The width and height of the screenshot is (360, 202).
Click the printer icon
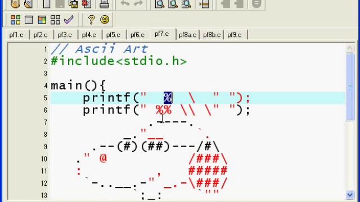click(x=104, y=4)
